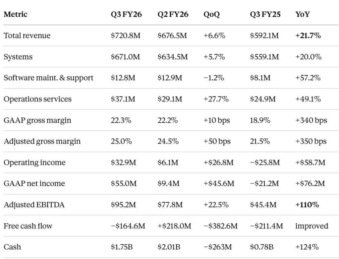
Task: Select the bold +21.7% YoY value
Action: (x=308, y=35)
